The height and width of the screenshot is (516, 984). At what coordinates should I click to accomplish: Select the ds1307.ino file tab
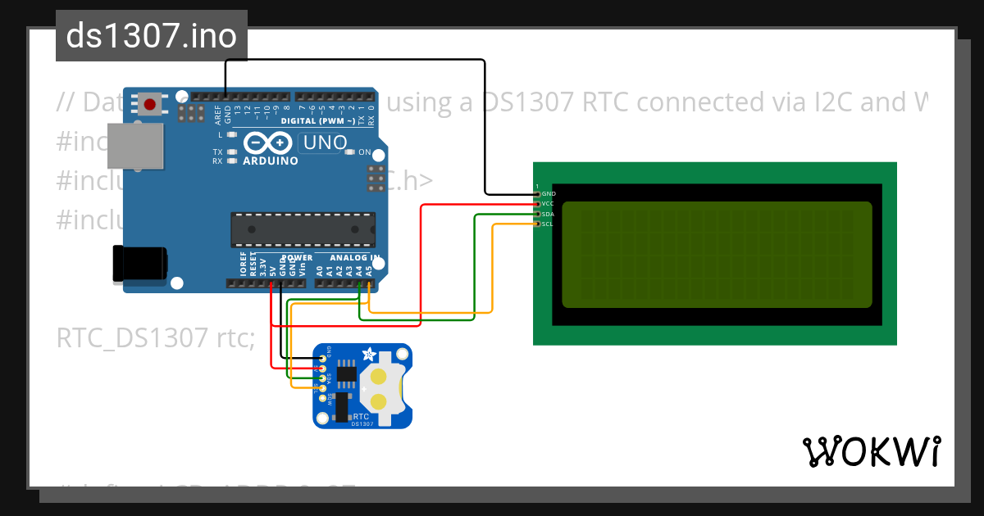point(151,34)
